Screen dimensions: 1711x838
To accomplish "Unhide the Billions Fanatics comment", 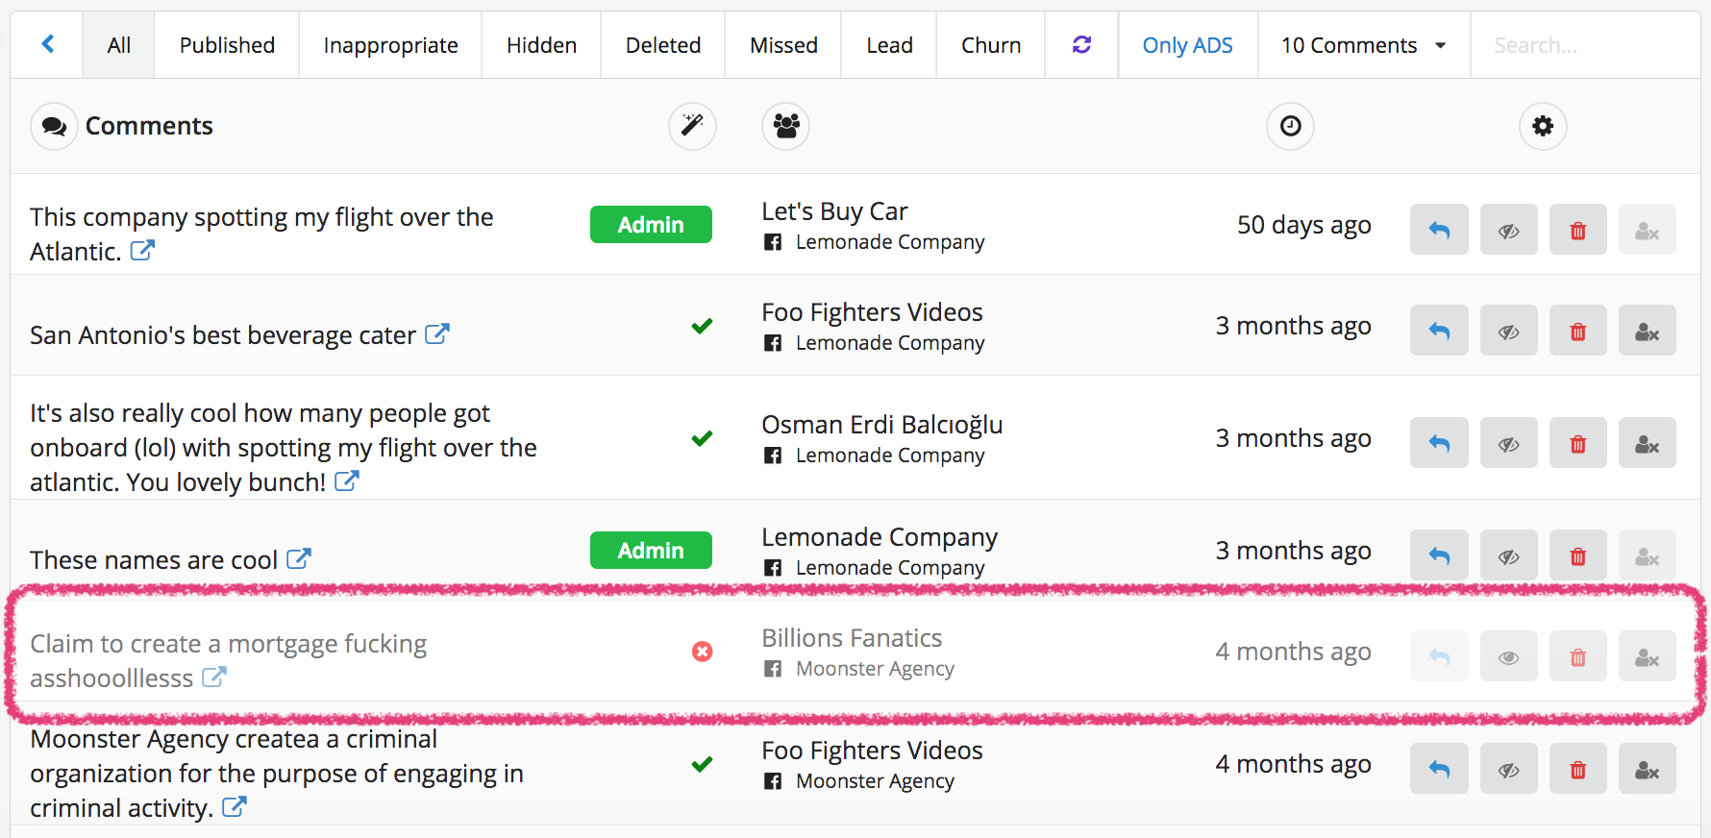I will click(x=1509, y=656).
